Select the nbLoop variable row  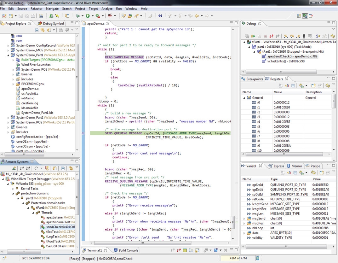[x=288, y=228]
